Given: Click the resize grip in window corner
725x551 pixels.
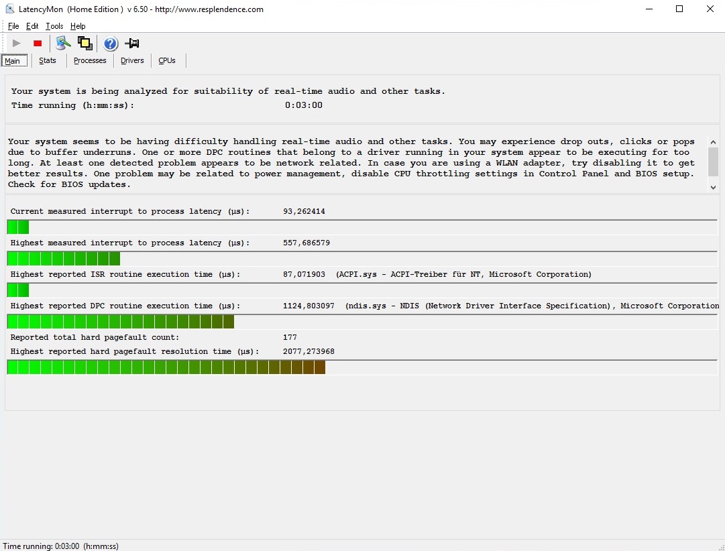Looking at the screenshot, I should click(x=721, y=547).
